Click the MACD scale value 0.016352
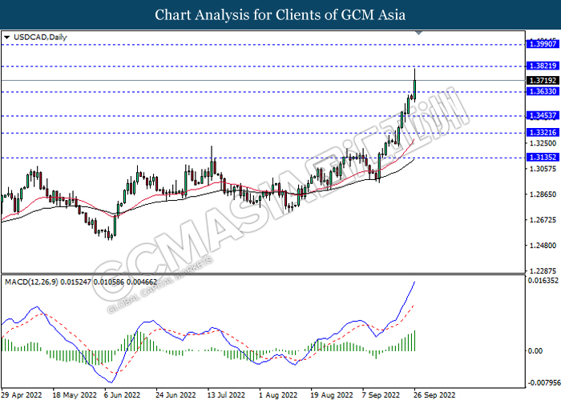 [543, 280]
